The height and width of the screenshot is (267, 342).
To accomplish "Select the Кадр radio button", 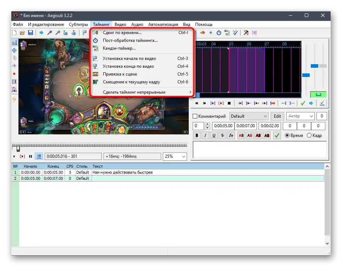I will [309, 135].
